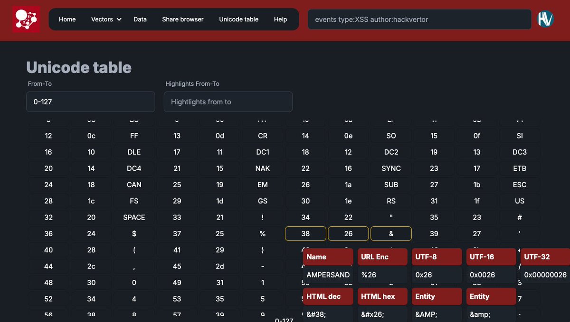This screenshot has height=322, width=570.
Task: Click the UTF-32 header
Action: pos(545,257)
